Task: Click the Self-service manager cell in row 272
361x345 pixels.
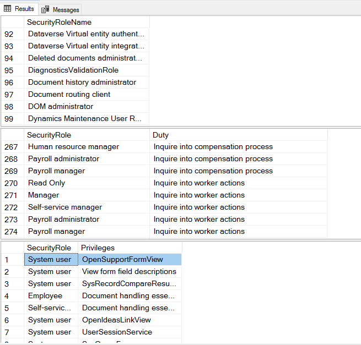Action: point(87,207)
